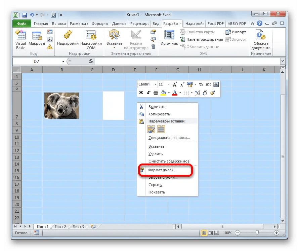Image resolution: width=299 pixels, height=251 pixels.
Task: Toggle bold on the mini toolbar
Action: pos(141,92)
